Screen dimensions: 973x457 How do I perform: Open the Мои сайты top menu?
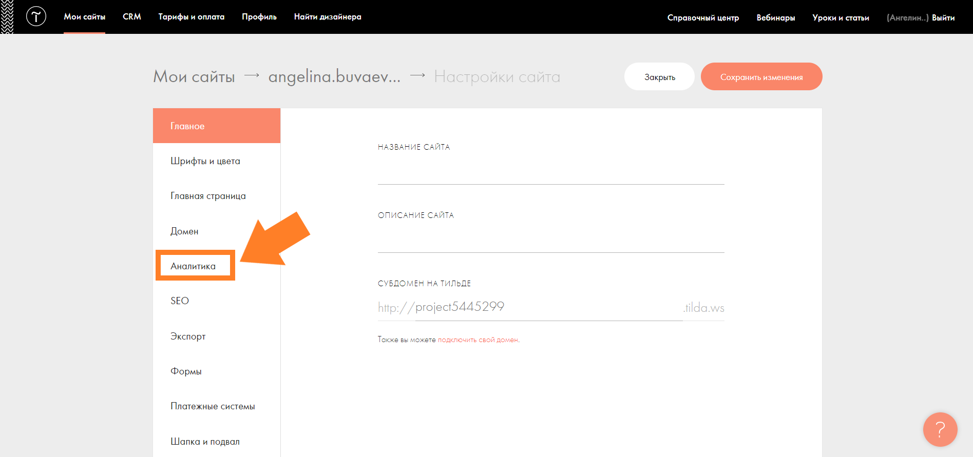84,17
